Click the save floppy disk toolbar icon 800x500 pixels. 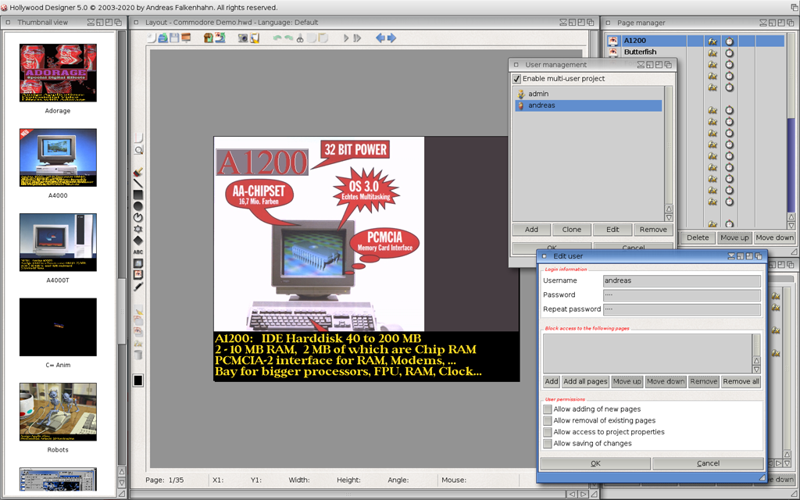point(174,37)
